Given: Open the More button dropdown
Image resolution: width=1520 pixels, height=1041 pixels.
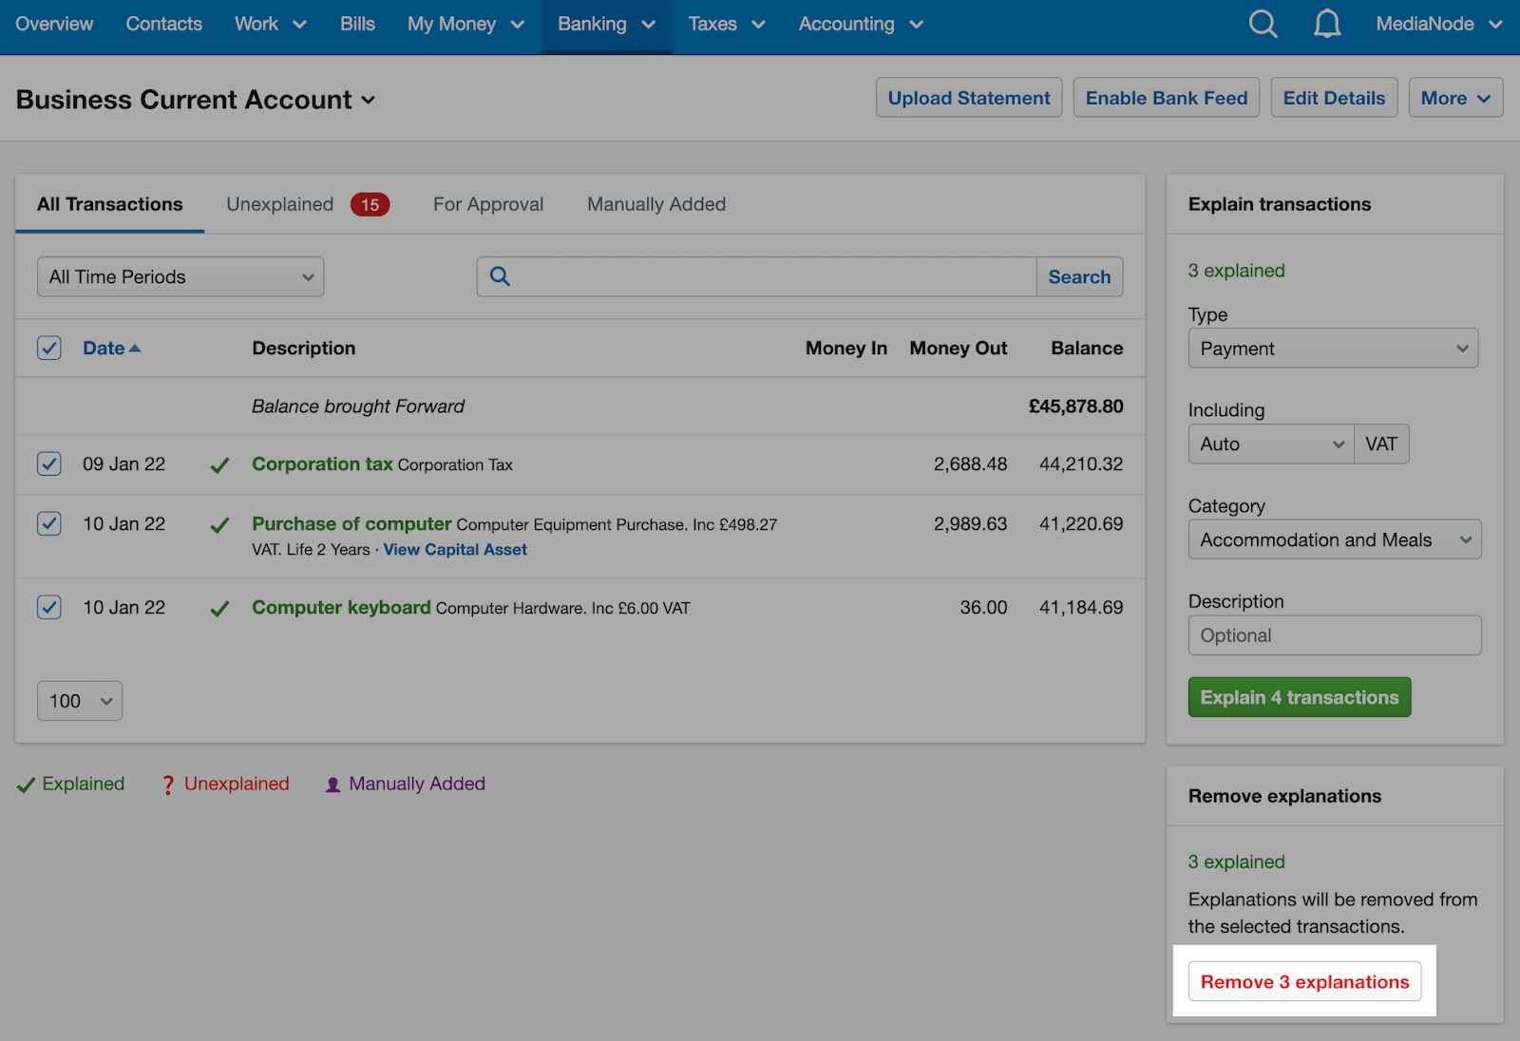Looking at the screenshot, I should (1455, 98).
